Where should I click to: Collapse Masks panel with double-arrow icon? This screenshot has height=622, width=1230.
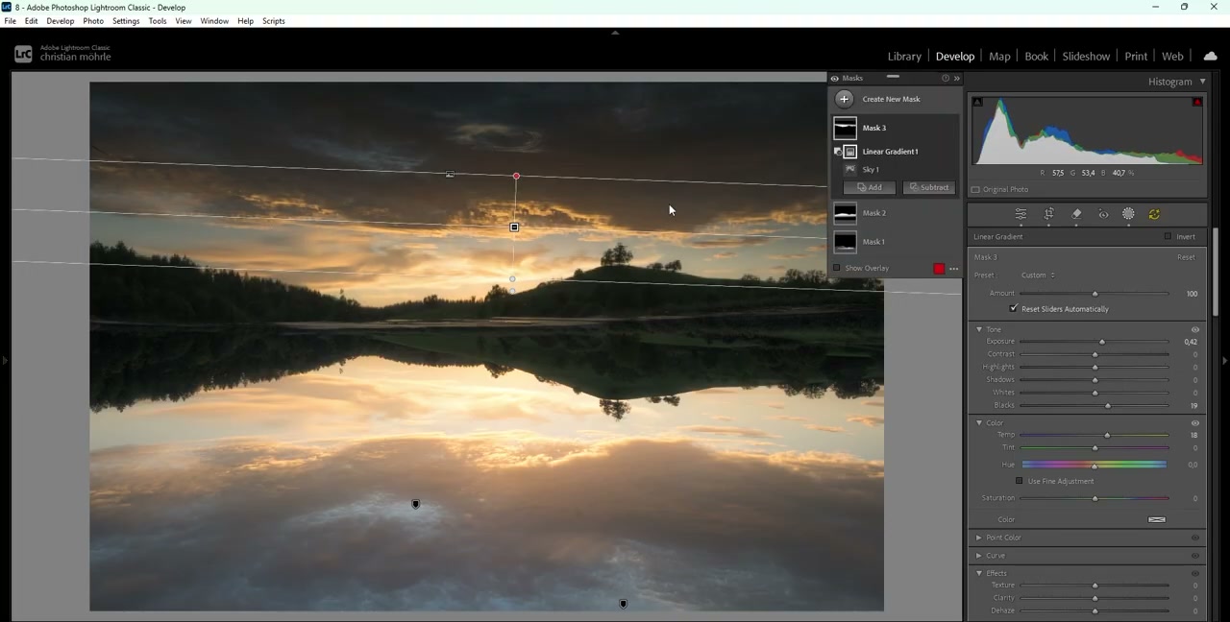[956, 79]
